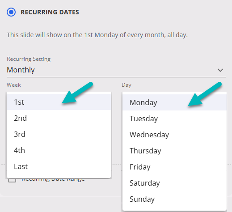Viewport: 232px width, 212px height.
Task: Click the chevron arrow beside Monthly
Action: 220,70
